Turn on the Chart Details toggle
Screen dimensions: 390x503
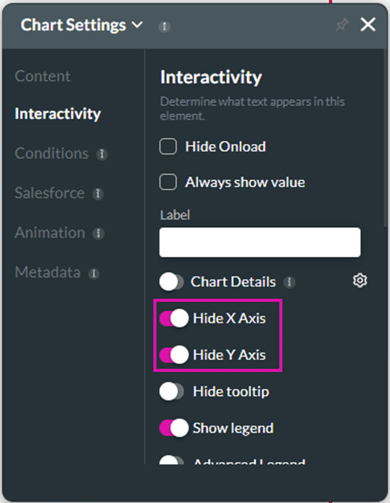172,282
